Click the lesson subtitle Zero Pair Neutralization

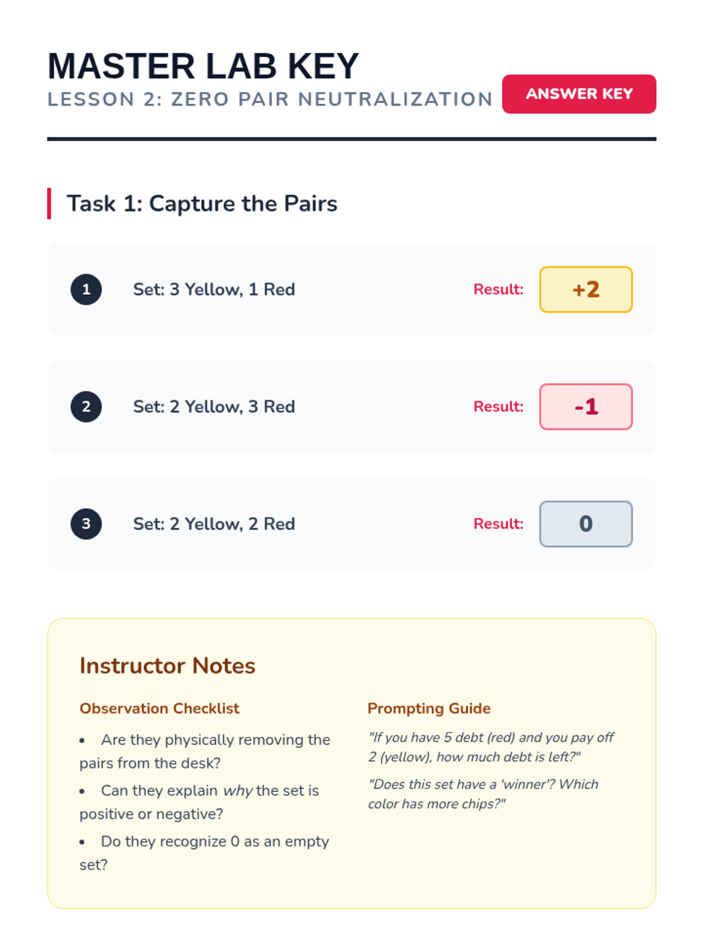(269, 100)
